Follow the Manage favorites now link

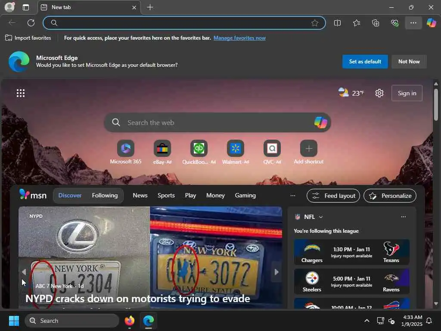click(239, 38)
